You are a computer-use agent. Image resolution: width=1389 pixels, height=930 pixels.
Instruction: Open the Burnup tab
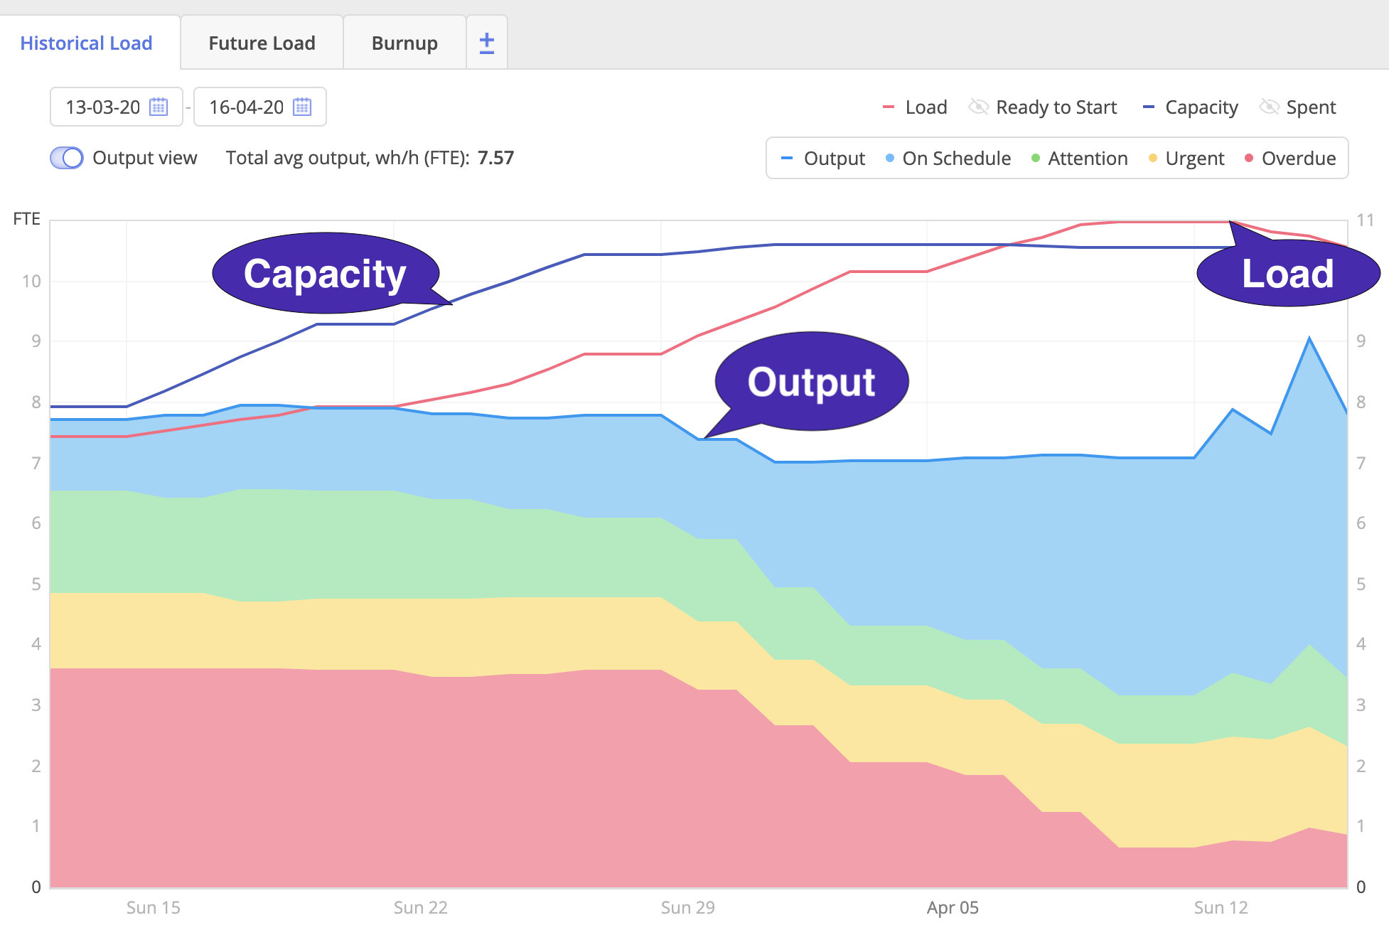(x=404, y=43)
